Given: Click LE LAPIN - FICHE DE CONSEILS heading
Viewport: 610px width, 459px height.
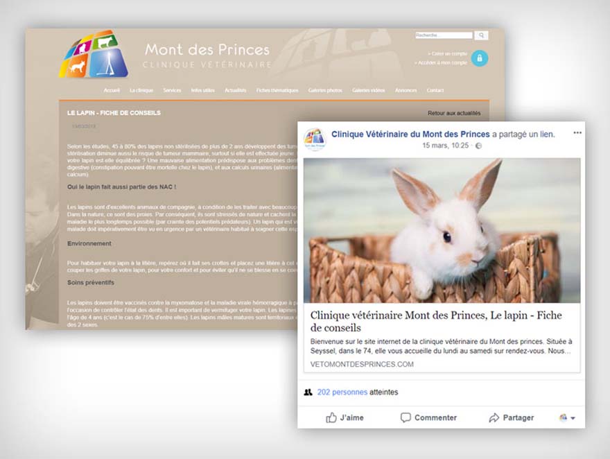Looking at the screenshot, I should [x=114, y=113].
